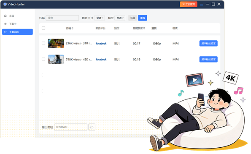This screenshot has width=251, height=154.
Task: Show output file for the 216K views video
Action: coord(208,43)
